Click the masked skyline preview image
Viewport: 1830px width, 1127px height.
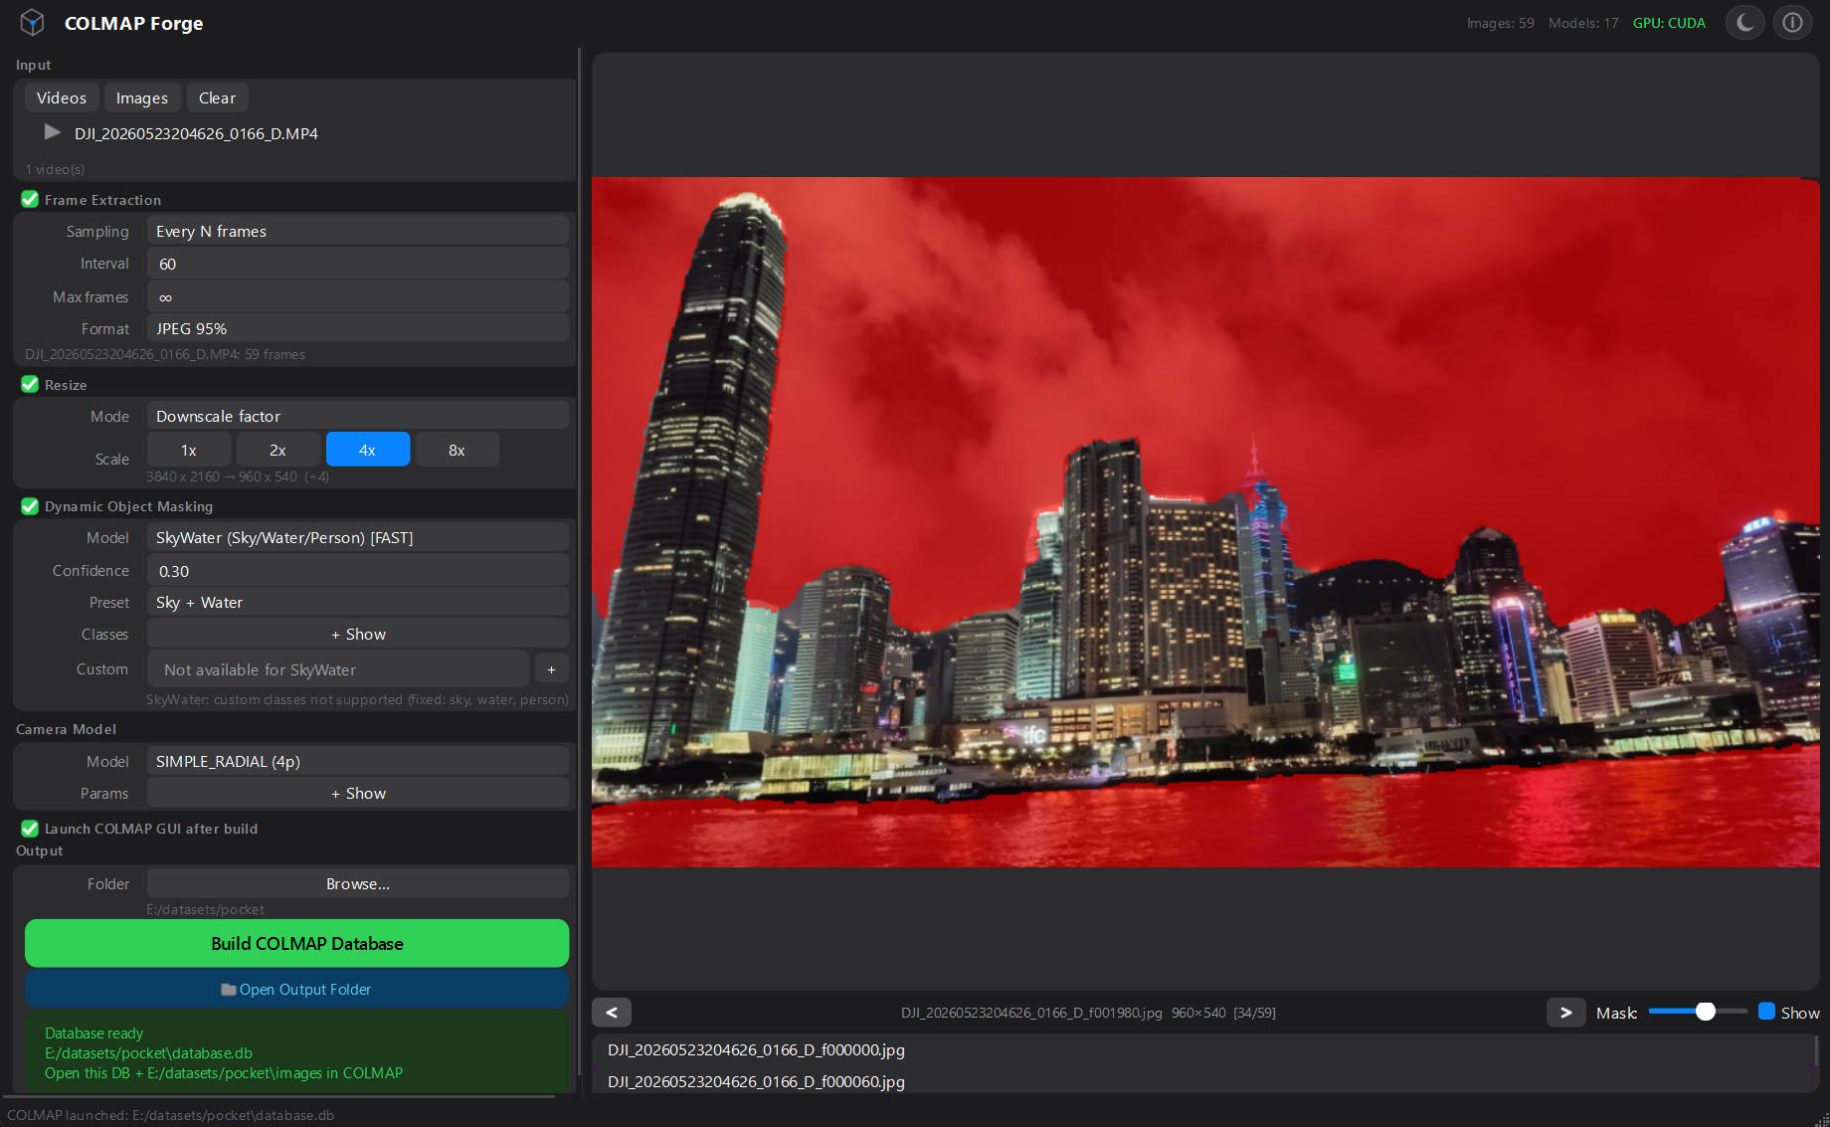[1205, 522]
